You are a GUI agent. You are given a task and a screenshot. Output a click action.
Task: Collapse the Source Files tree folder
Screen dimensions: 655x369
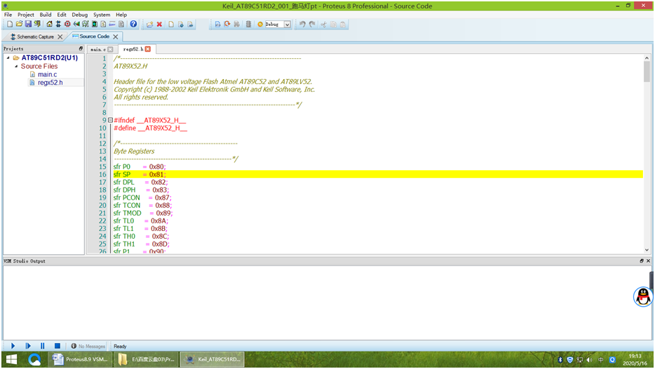16,66
